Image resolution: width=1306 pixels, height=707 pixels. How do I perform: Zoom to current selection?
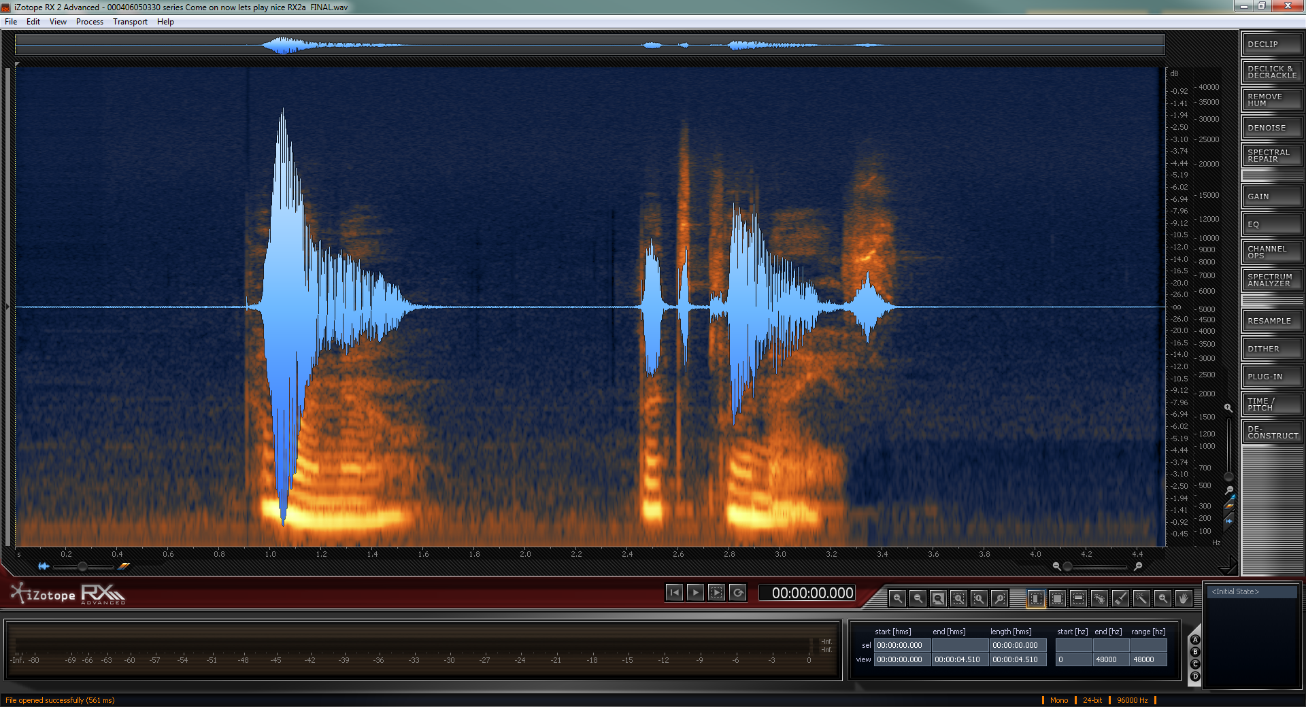(x=959, y=598)
